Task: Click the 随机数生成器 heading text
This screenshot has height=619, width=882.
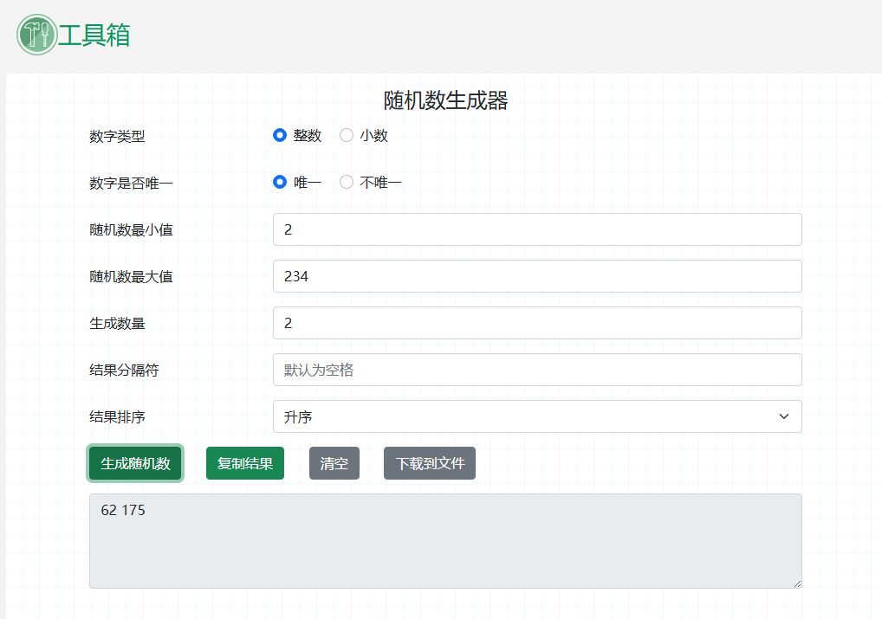Action: click(445, 100)
